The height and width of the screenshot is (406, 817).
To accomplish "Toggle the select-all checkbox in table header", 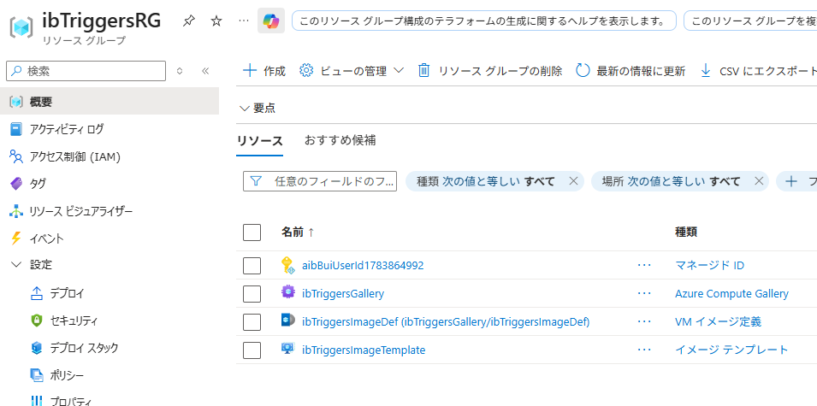I will pyautogui.click(x=252, y=232).
